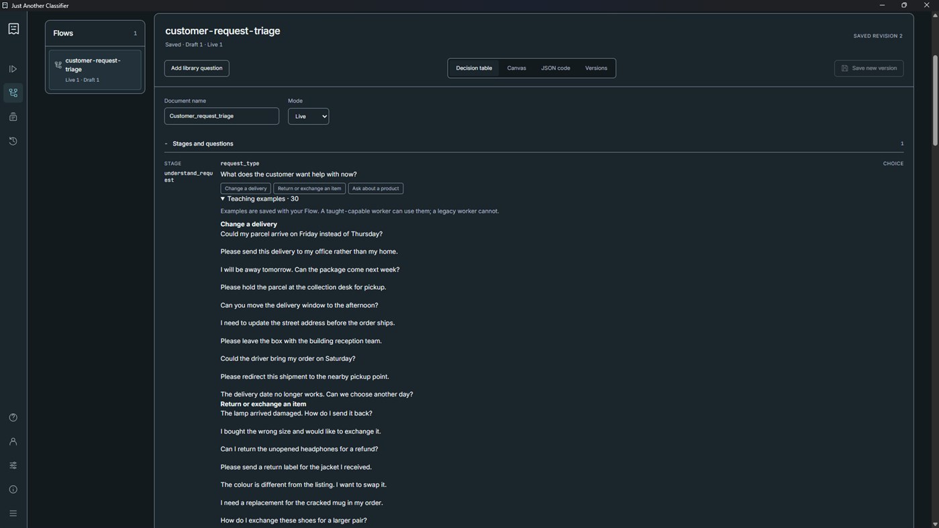Switch to the JSON code tab

click(x=556, y=68)
